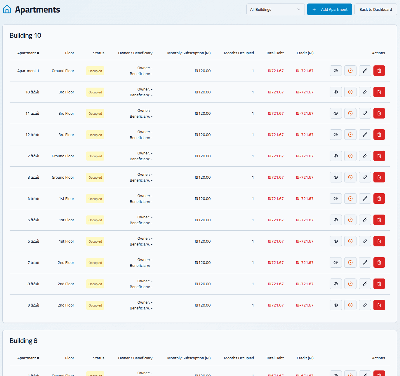Show details of شقة 8 with eye icon
Viewport: 400px width, 376px height.
[335, 284]
